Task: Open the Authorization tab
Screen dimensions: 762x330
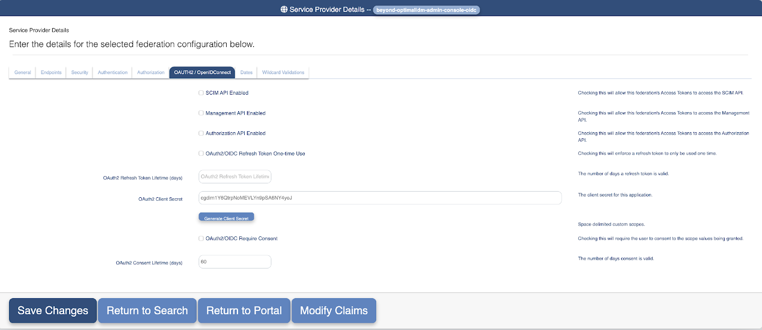Action: [150, 72]
